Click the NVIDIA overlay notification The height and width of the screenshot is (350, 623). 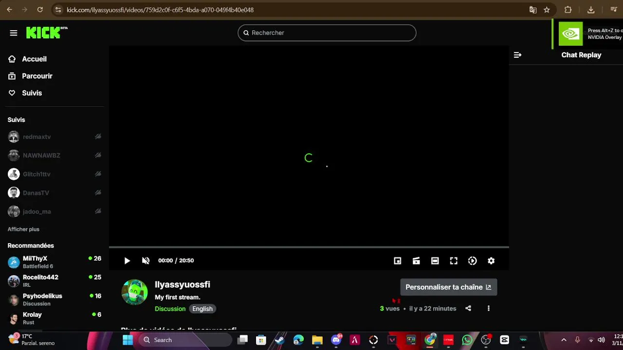[587, 34]
